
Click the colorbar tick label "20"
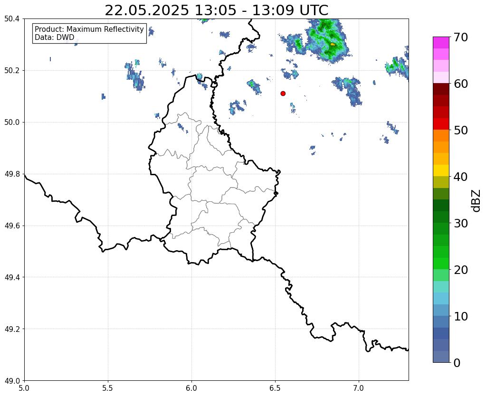[x=461, y=270]
